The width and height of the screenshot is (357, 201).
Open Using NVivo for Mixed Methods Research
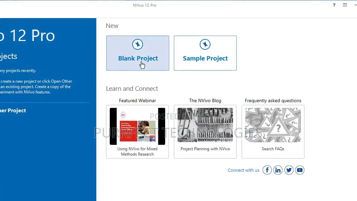[x=137, y=151]
